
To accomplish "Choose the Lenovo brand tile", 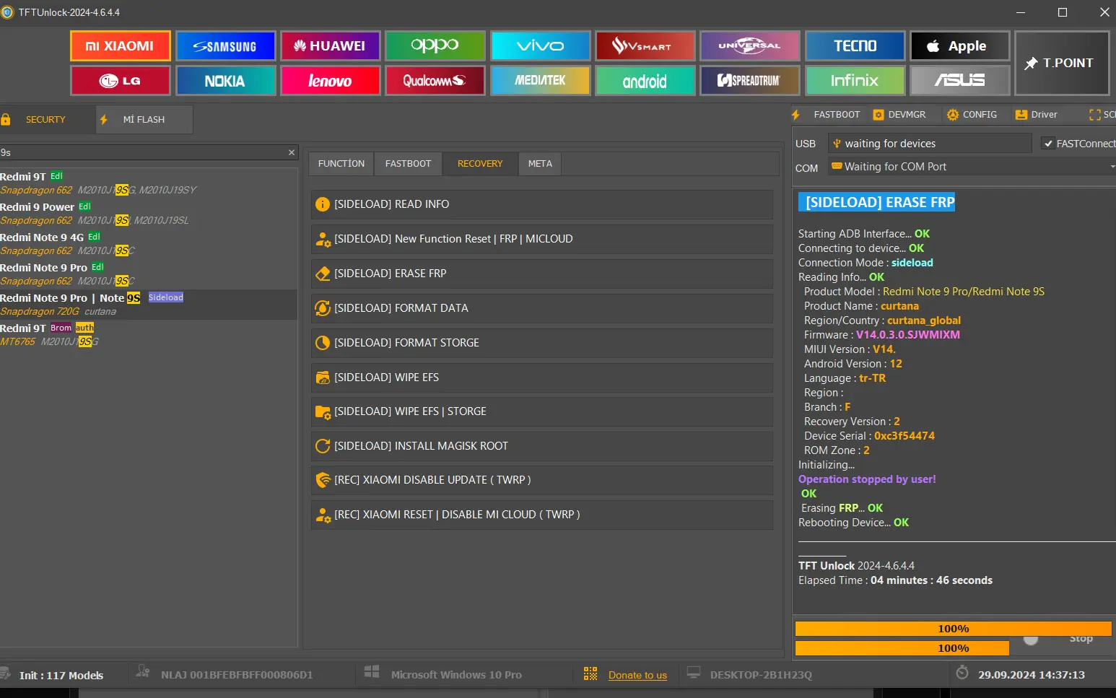I will pyautogui.click(x=331, y=81).
